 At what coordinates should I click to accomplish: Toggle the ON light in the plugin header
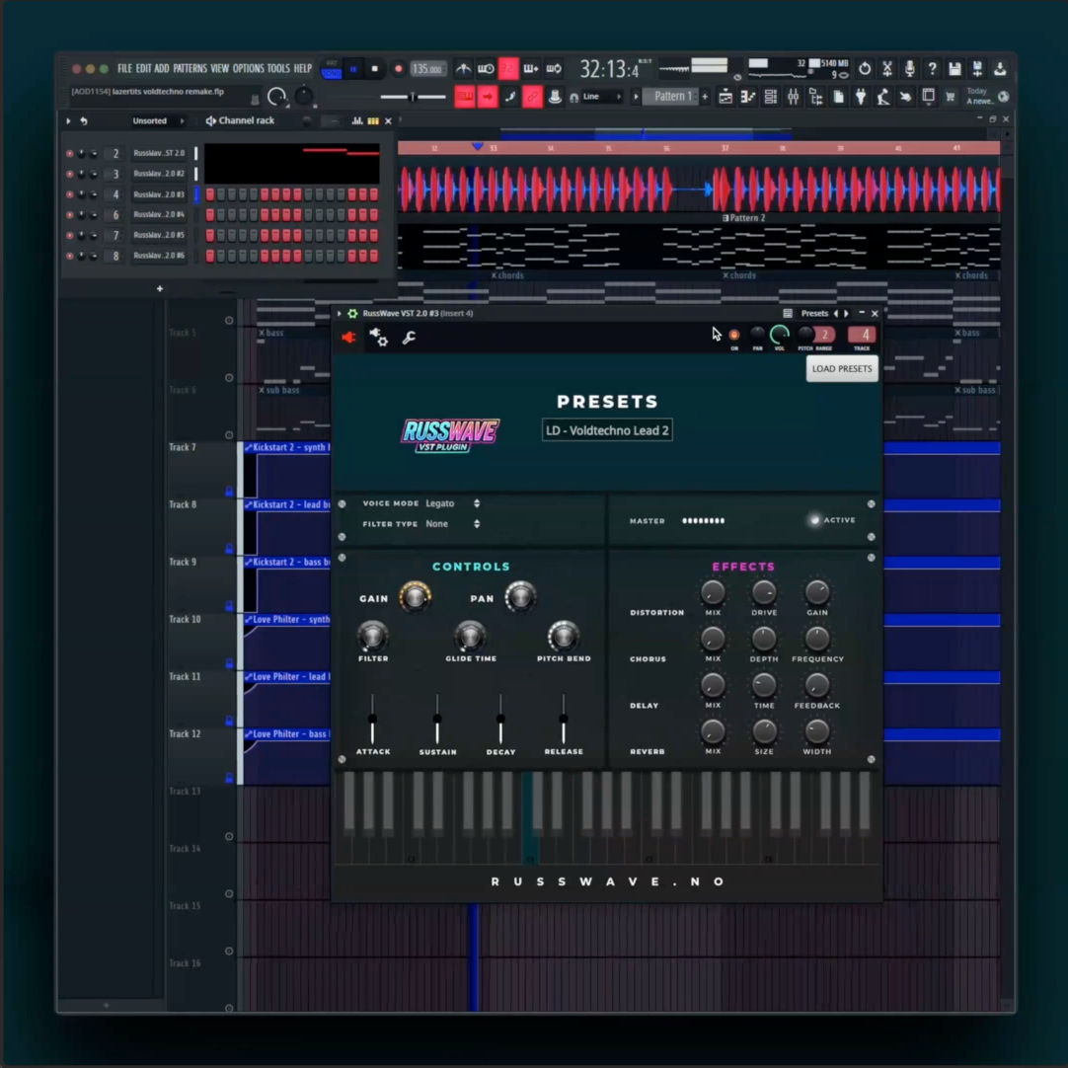click(733, 336)
